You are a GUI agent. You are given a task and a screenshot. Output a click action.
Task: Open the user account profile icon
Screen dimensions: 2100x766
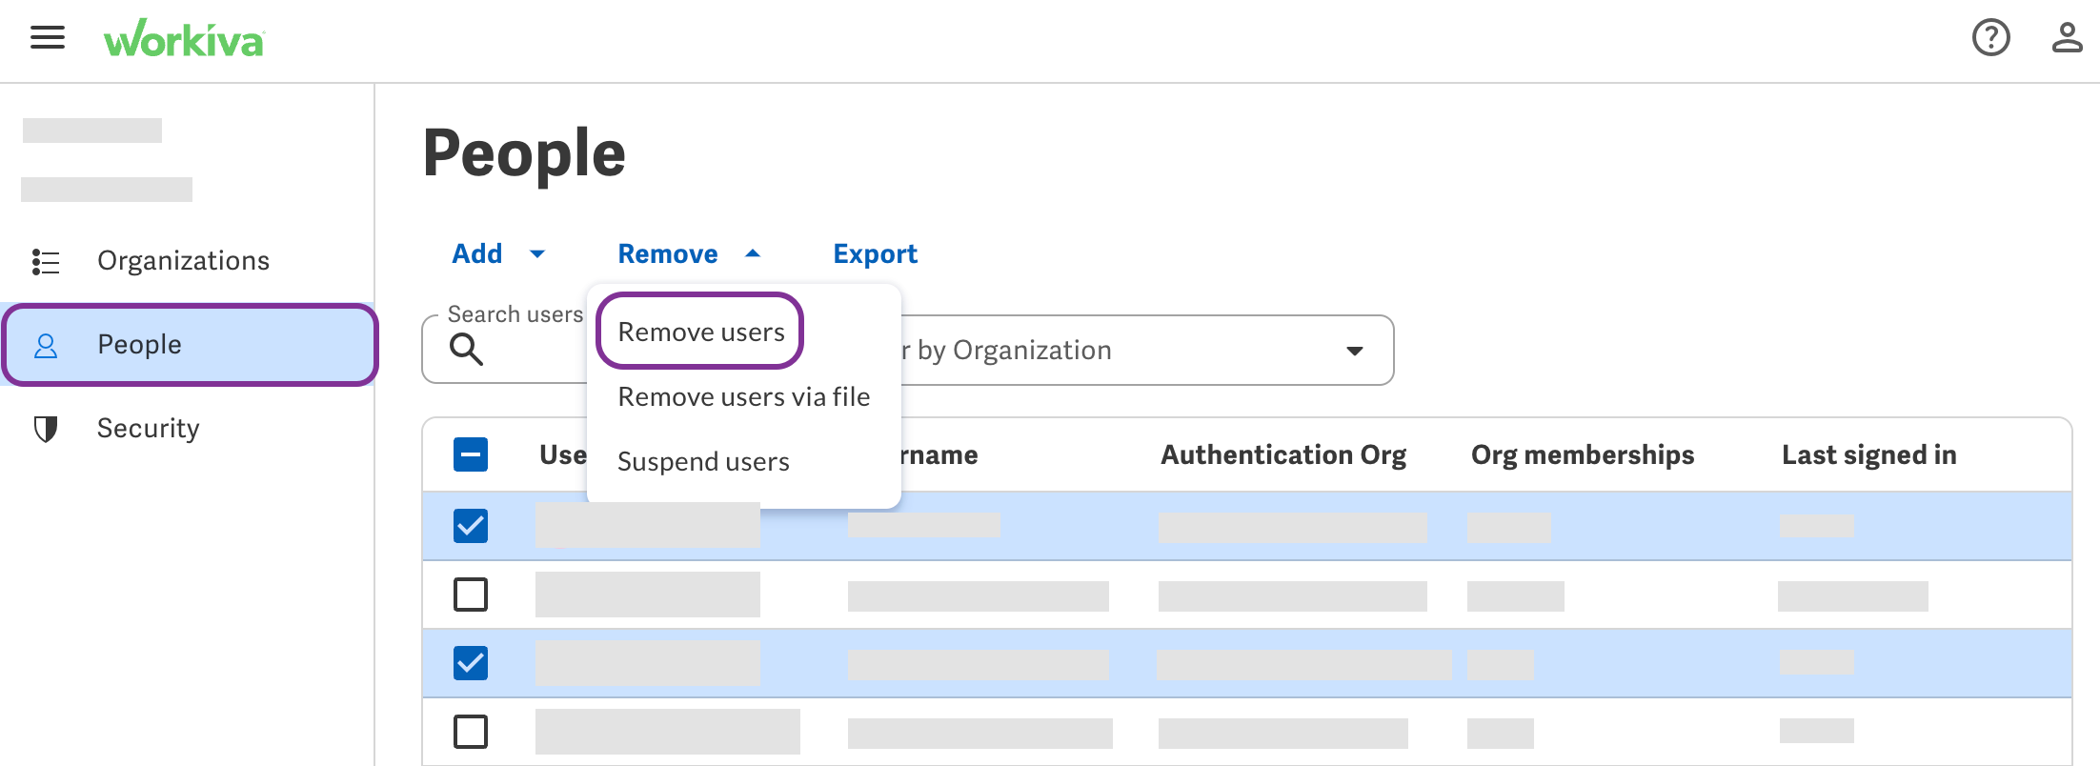point(2067,38)
